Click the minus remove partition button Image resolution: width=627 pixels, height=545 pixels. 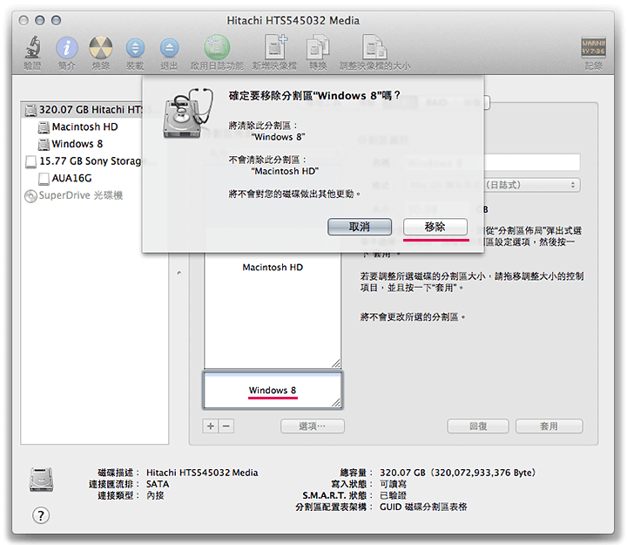coord(226,426)
